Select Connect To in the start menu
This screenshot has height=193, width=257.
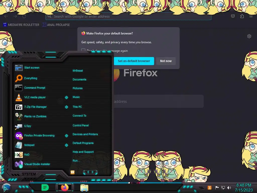(x=80, y=116)
